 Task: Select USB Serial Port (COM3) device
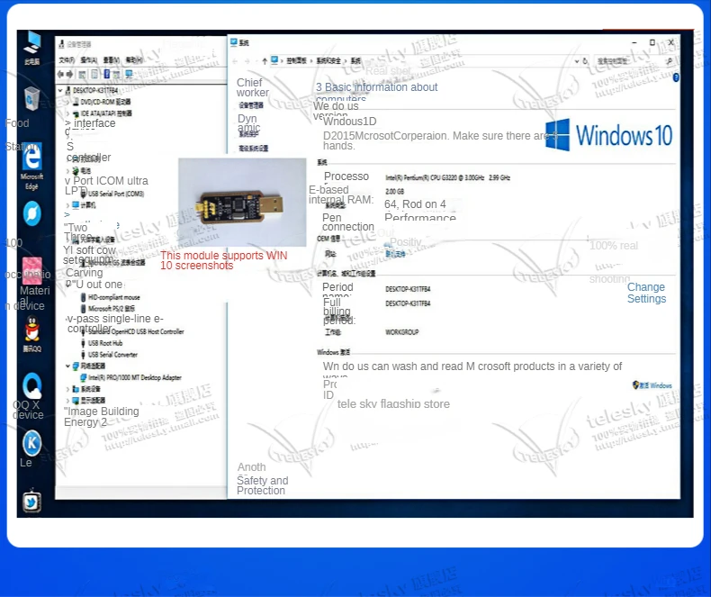point(115,194)
